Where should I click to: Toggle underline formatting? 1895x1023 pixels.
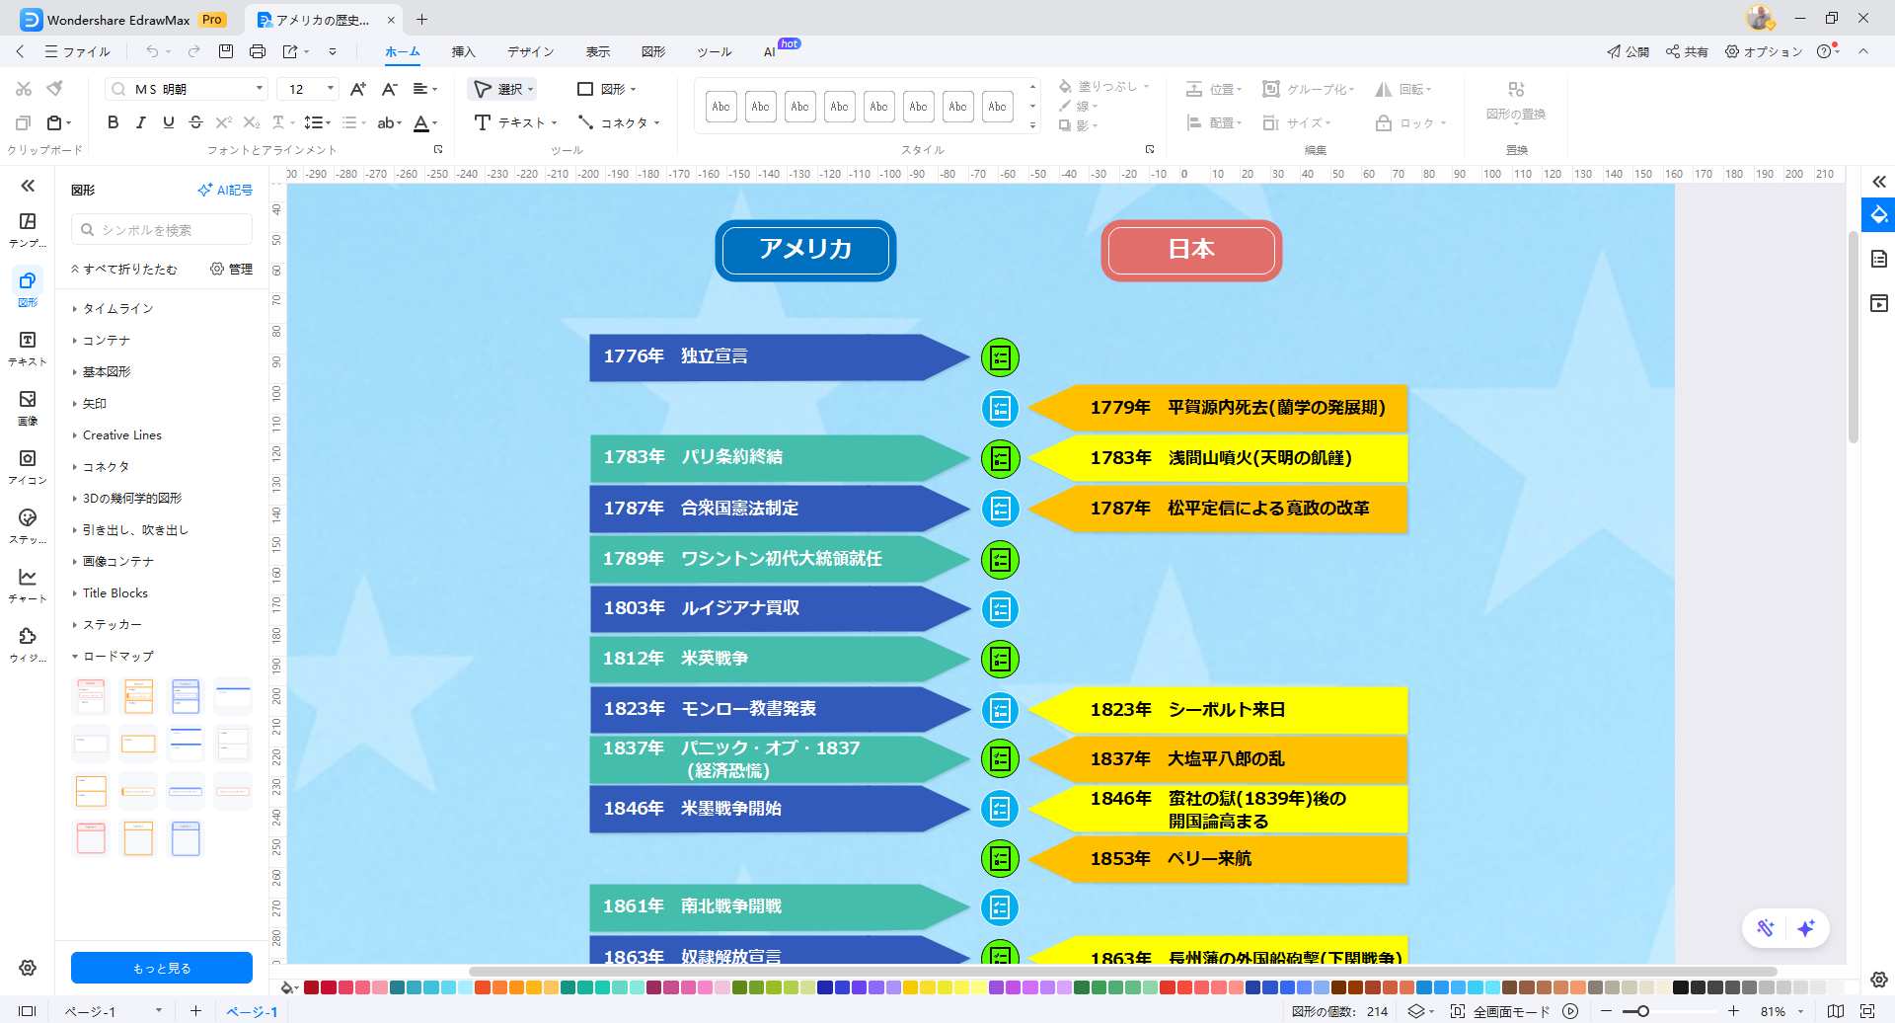pos(168,122)
